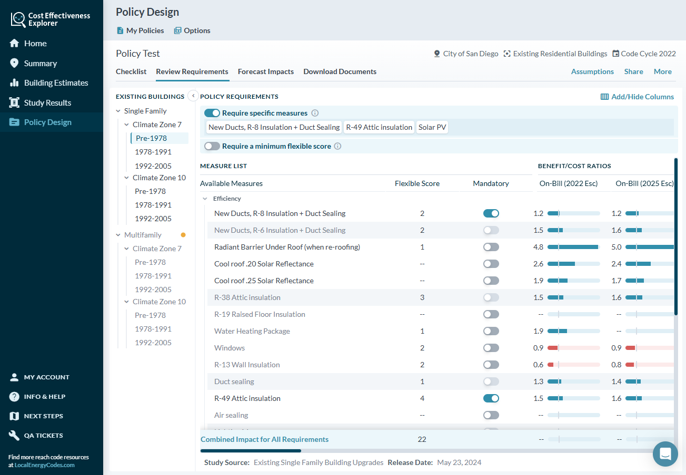
Task: Click Windows On-Bill 2022 red ratio bar
Action: [574, 348]
